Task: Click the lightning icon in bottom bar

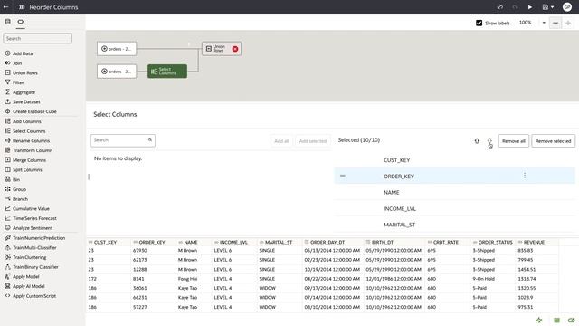Action: (539, 320)
